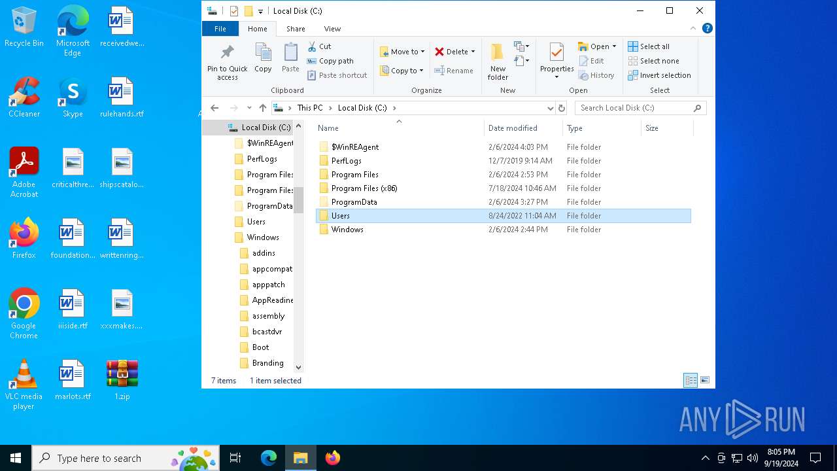The image size is (837, 471).
Task: Expand address bar history dropdown
Action: pyautogui.click(x=550, y=108)
